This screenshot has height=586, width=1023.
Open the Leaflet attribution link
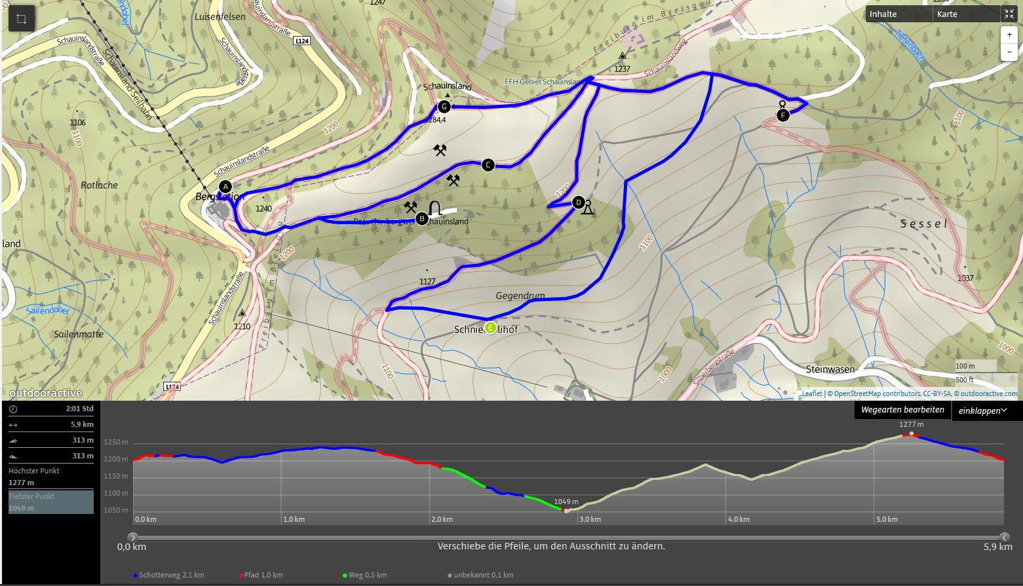812,394
